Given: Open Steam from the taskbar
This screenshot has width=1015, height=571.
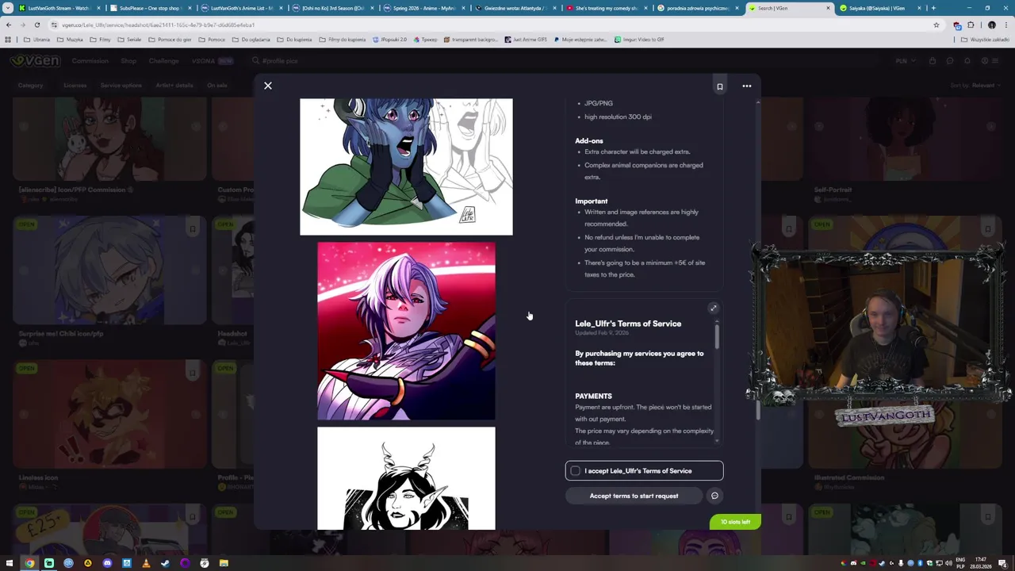Looking at the screenshot, I should pos(166,563).
